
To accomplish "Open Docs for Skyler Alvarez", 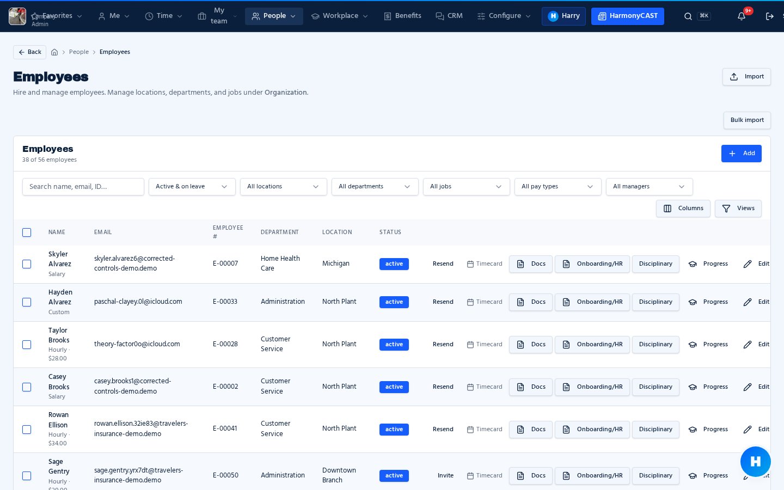I will click(531, 264).
